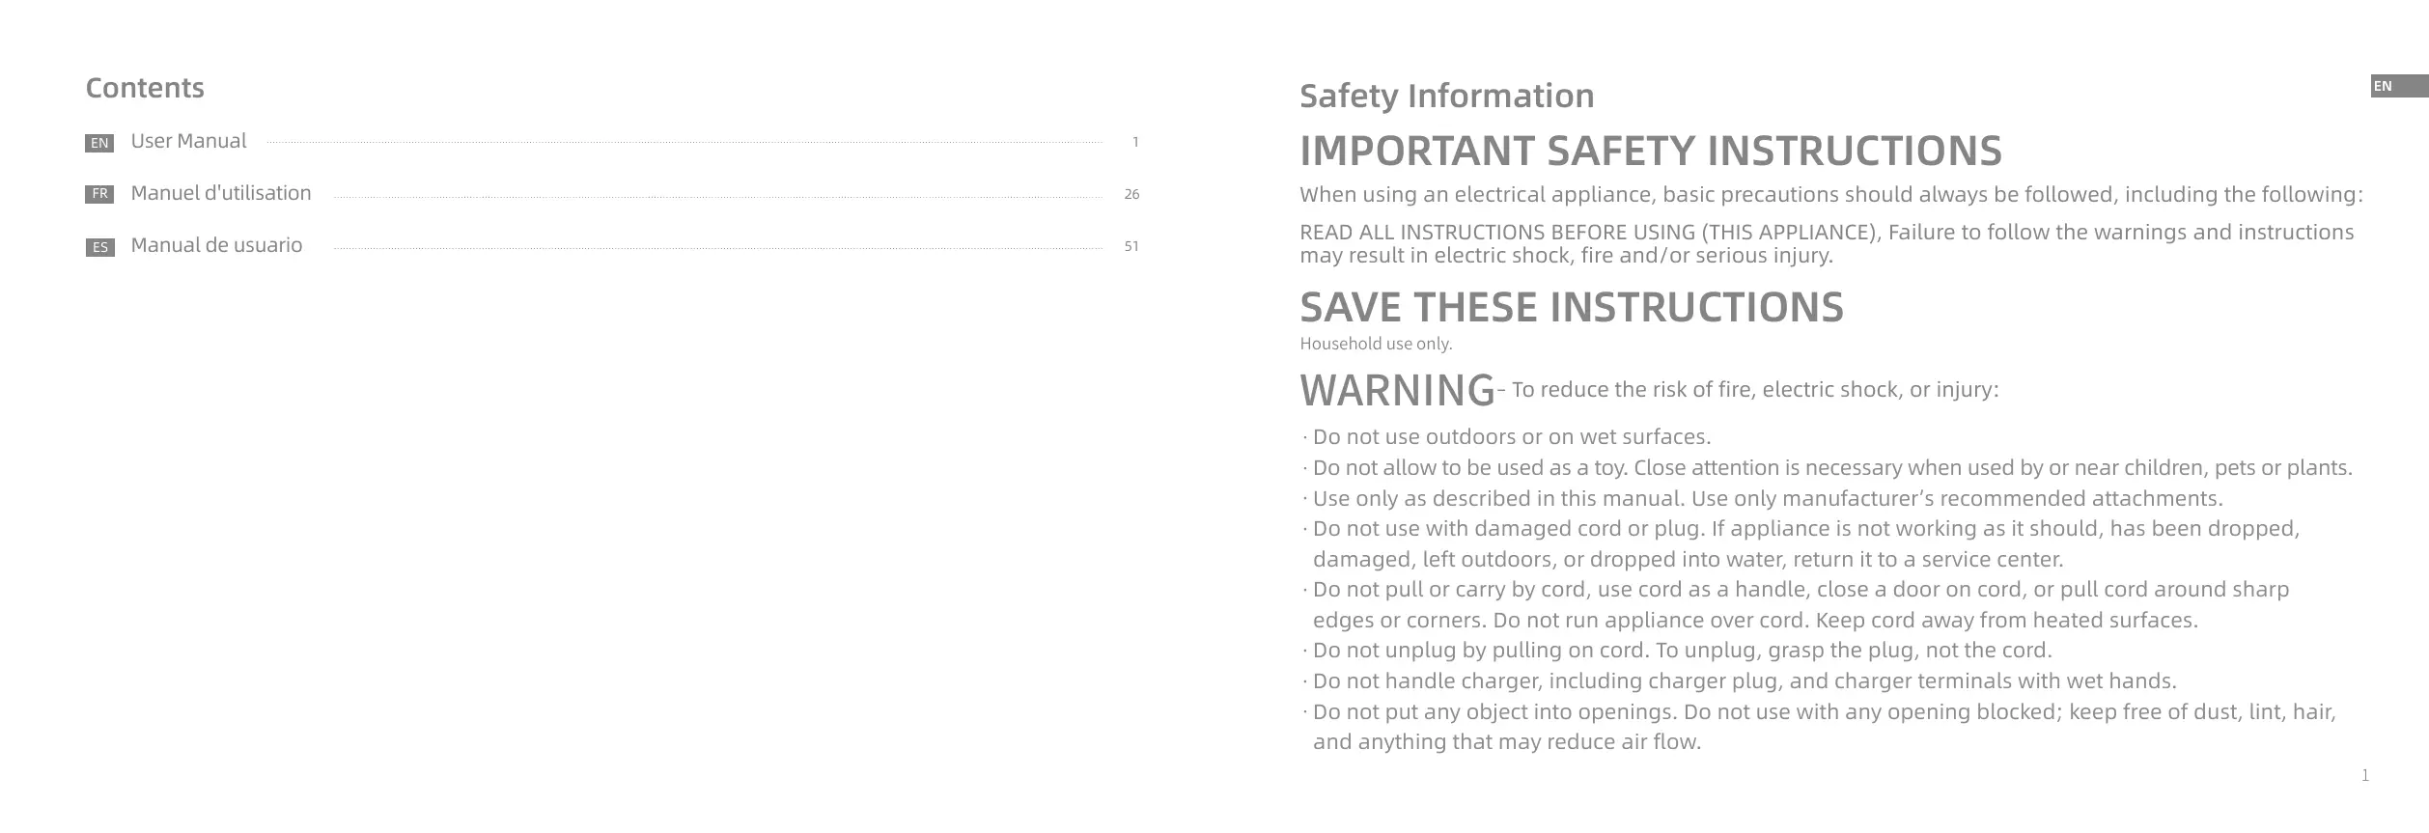
Task: Click page number 26 in Contents
Action: point(1131,195)
